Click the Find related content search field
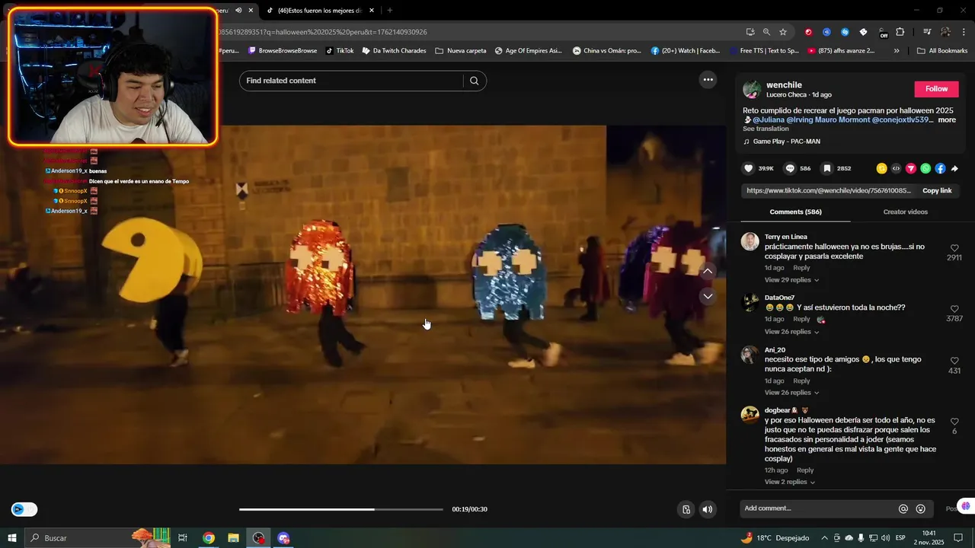975x548 pixels. (351, 81)
